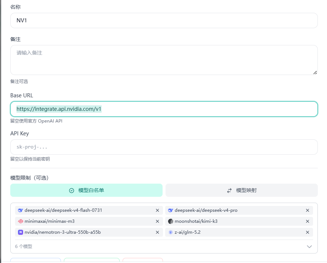
Task: Click the Base URL label
Action: click(22, 95)
